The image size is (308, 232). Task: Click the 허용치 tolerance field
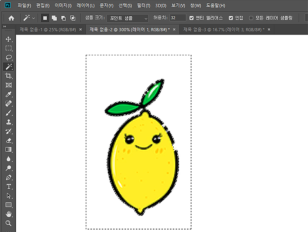178,17
